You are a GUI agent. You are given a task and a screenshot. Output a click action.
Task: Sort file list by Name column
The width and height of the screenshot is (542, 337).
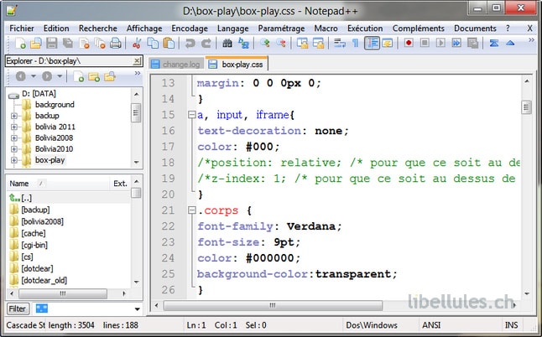(x=58, y=184)
